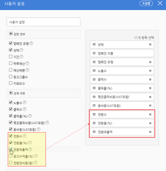The width and height of the screenshot is (166, 171).
Task: Uncheck the 노출수 checkbox
Action: tap(11, 103)
